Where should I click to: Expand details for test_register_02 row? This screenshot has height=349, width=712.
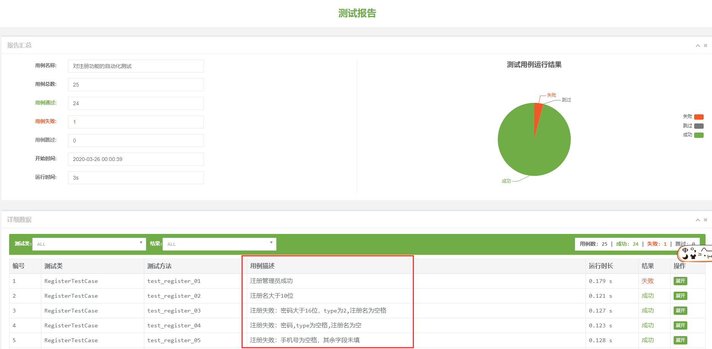(680, 296)
